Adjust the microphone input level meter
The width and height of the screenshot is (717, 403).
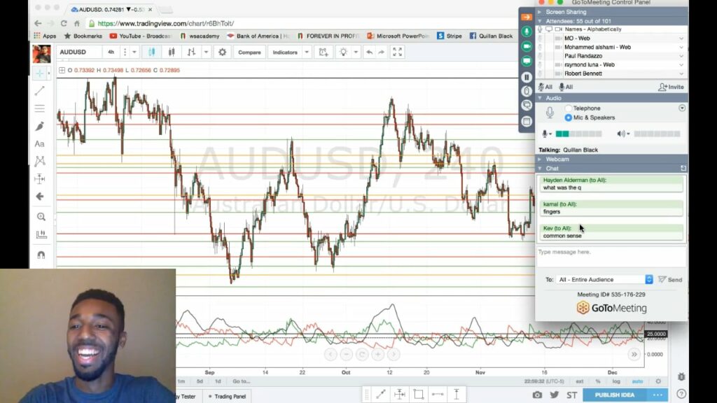click(x=578, y=134)
